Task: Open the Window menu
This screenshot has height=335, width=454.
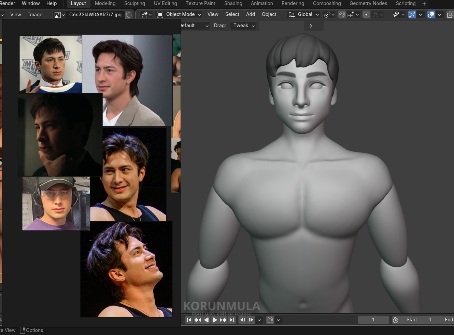Action: coord(31,3)
